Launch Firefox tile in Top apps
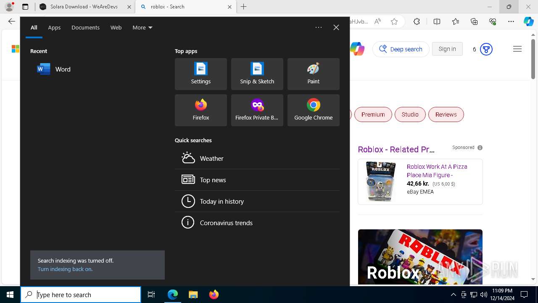This screenshot has height=303, width=538. coord(201,110)
